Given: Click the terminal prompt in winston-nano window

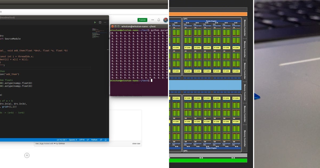Looking at the screenshot, I should coord(130,81).
